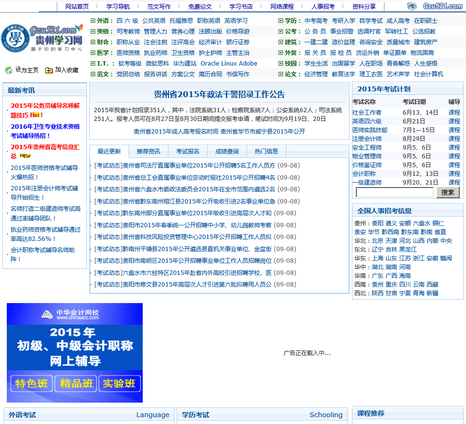This screenshot has width=466, height=424.
Task: Open 免费论文 in top navigation
Action: coord(200,6)
